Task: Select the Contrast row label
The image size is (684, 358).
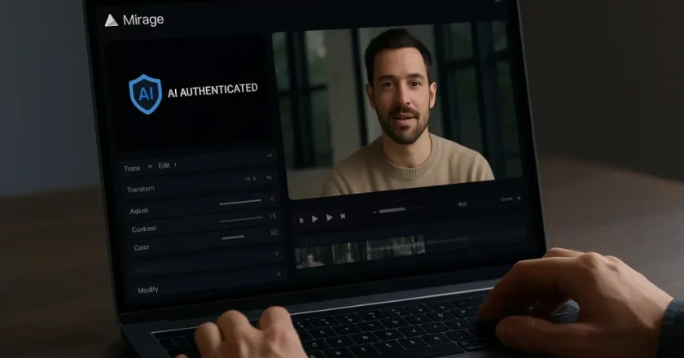Action: coord(144,229)
